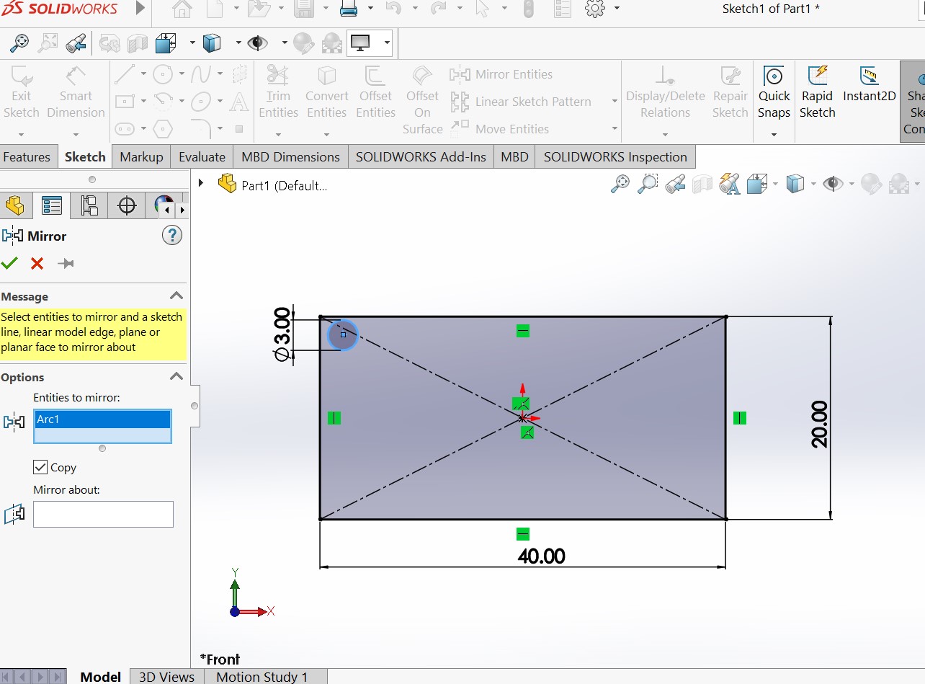Click the Rebuild traffic light icon
925x684 pixels.
pyautogui.click(x=529, y=9)
